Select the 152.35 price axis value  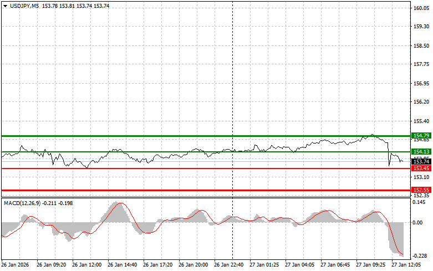point(421,196)
